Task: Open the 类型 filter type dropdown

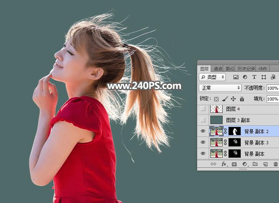Action: tap(212, 77)
